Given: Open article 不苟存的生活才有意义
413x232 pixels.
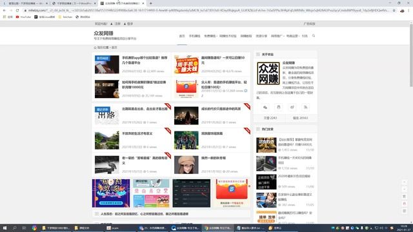Looking at the screenshot, I should tap(137, 133).
